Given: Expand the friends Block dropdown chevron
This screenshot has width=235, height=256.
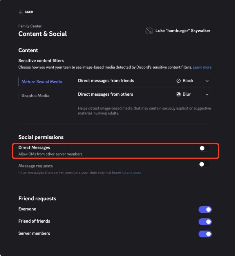Looking at the screenshot, I should click(207, 81).
